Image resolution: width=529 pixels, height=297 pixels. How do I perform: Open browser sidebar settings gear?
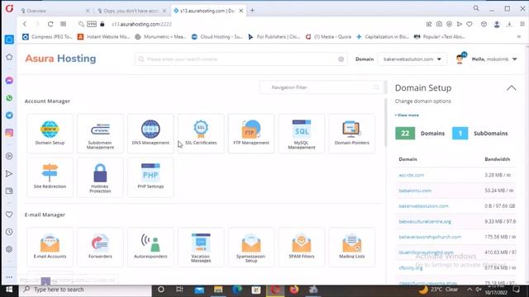9,249
